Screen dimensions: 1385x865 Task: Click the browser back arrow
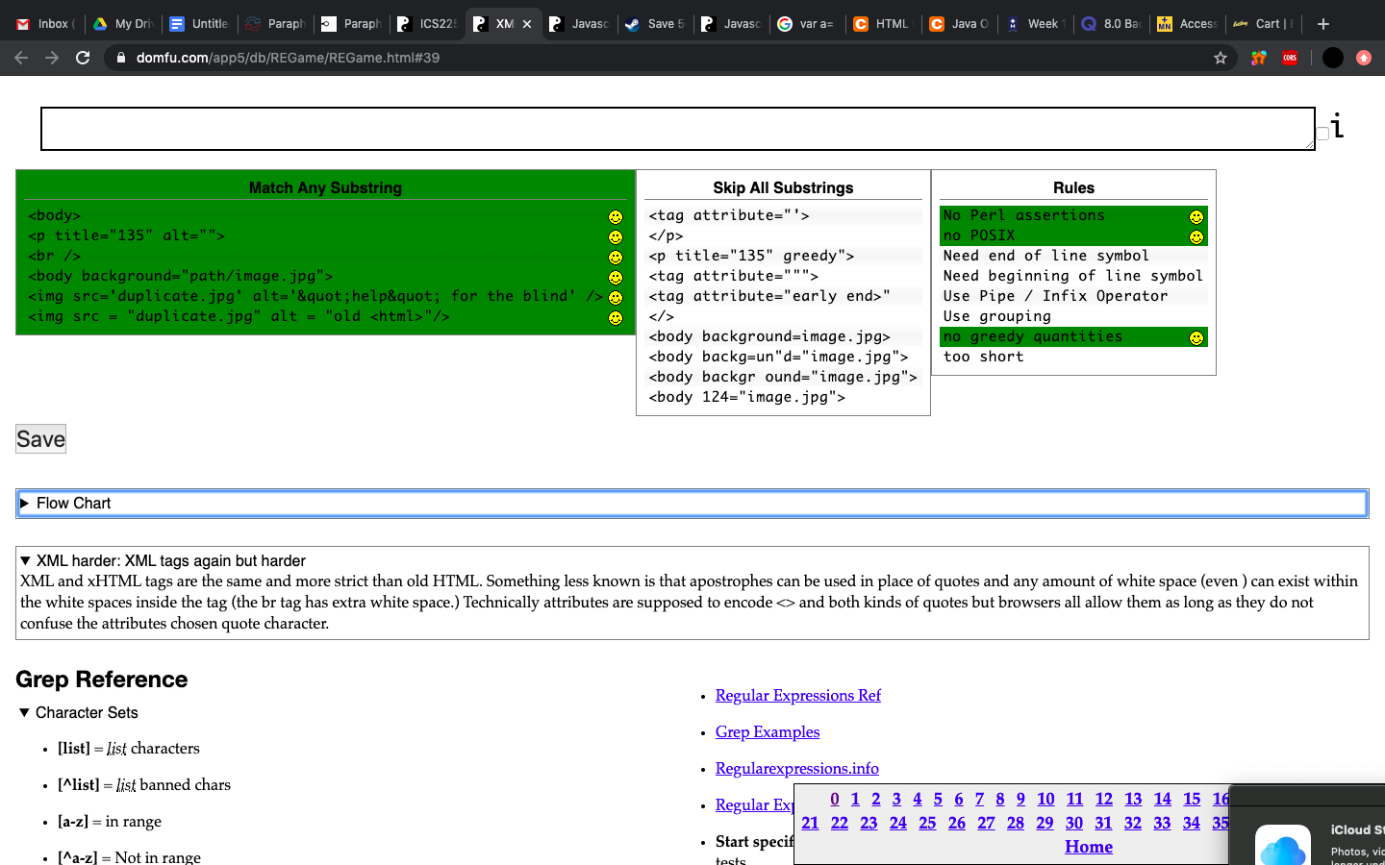click(21, 58)
